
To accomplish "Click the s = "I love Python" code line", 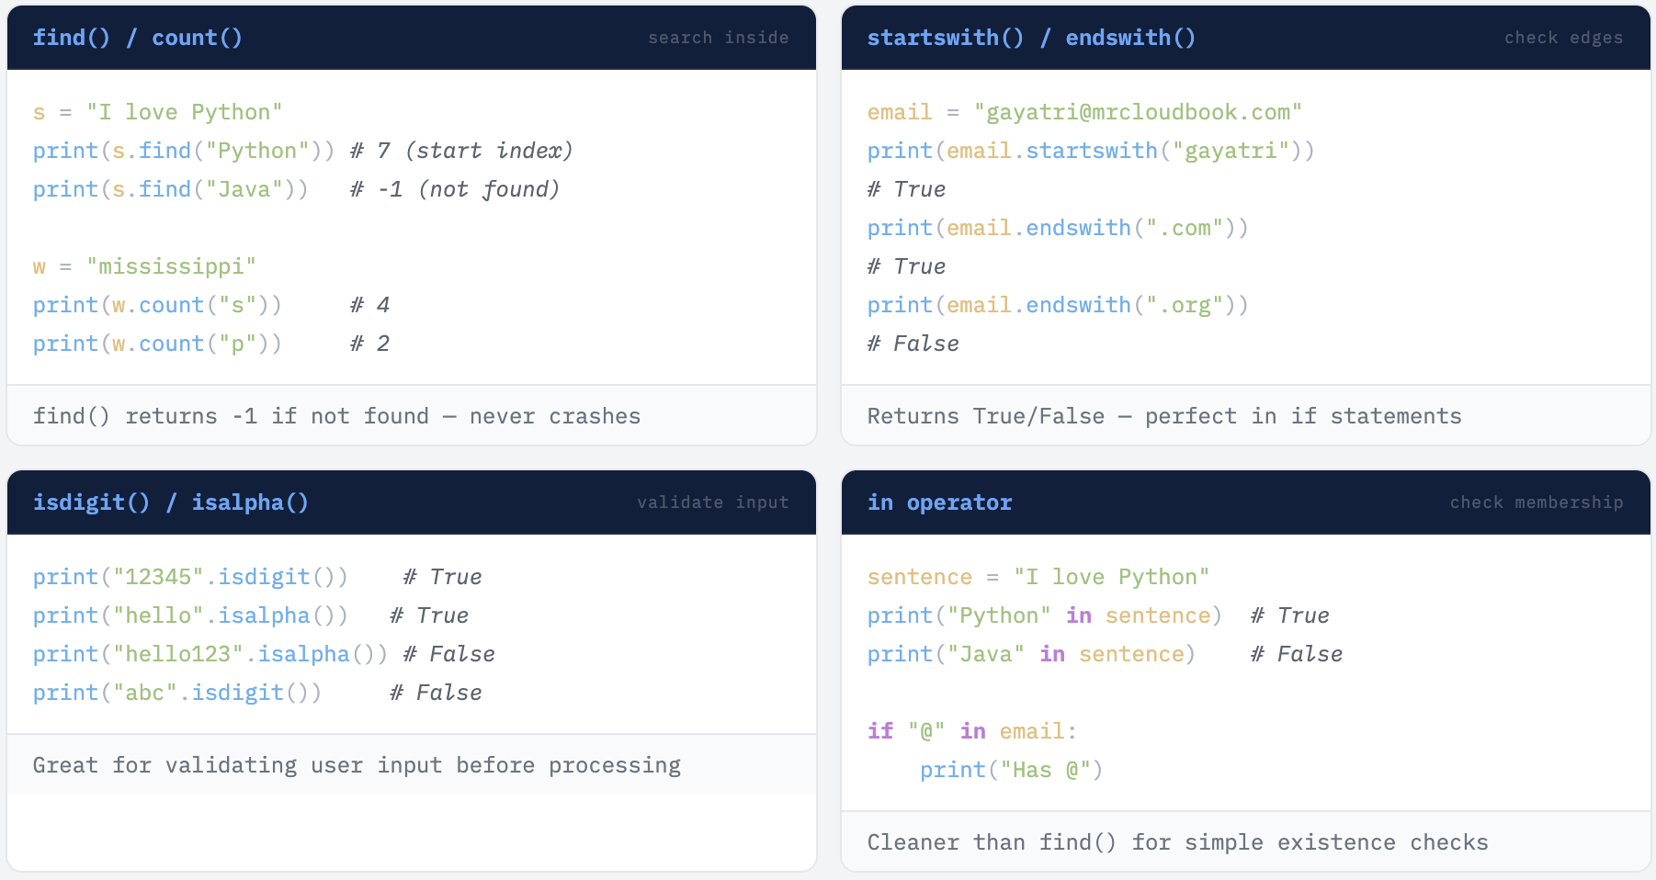I will pos(158,112).
